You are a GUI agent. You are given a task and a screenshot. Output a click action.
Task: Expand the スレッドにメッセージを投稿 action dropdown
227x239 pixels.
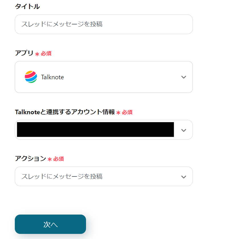104,176
